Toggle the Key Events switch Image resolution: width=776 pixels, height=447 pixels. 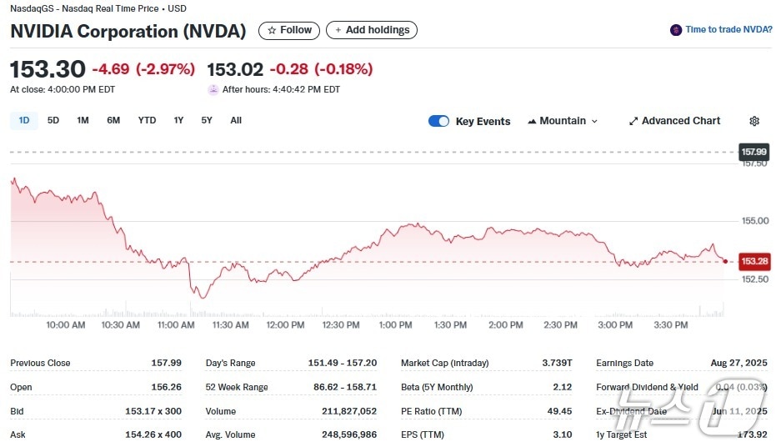[438, 121]
